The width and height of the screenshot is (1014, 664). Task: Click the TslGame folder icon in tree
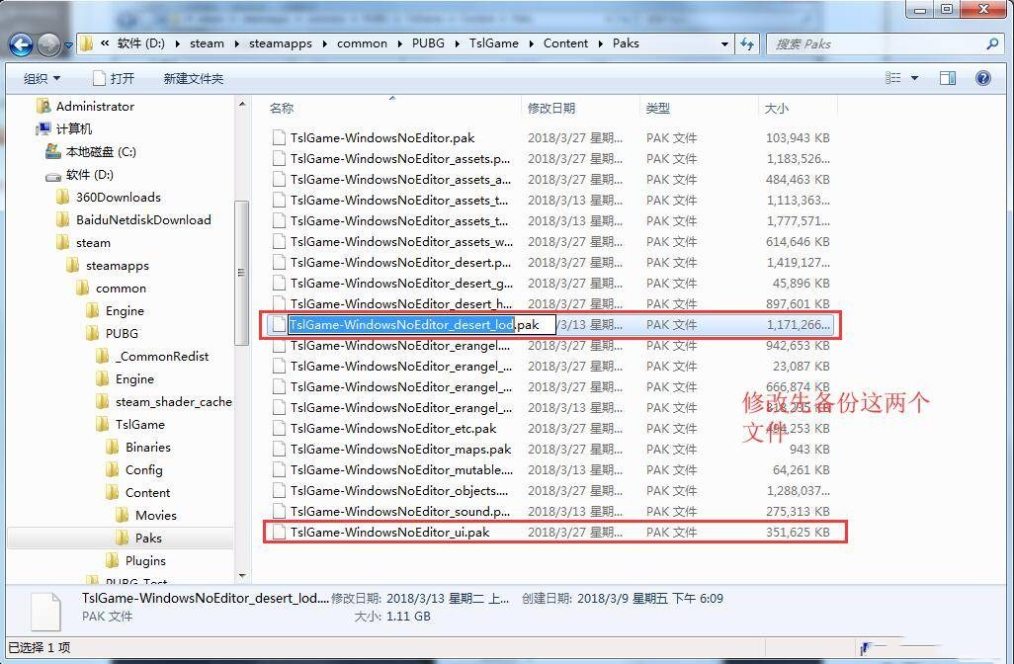coord(102,424)
